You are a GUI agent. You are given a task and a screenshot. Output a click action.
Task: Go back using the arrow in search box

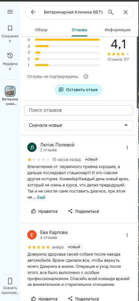33,12
